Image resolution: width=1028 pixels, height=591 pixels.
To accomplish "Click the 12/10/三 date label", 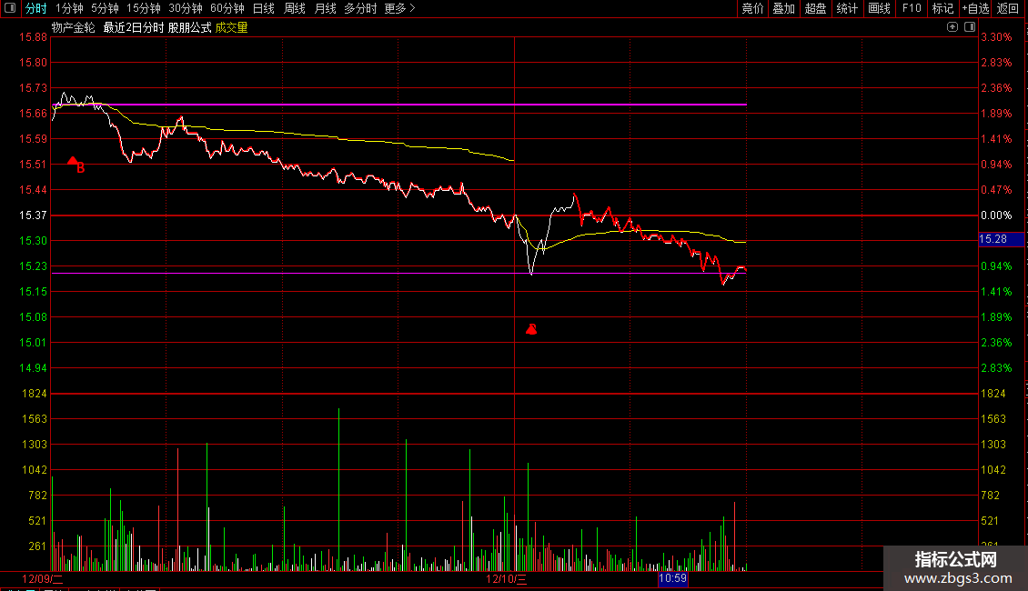I will pos(506,579).
